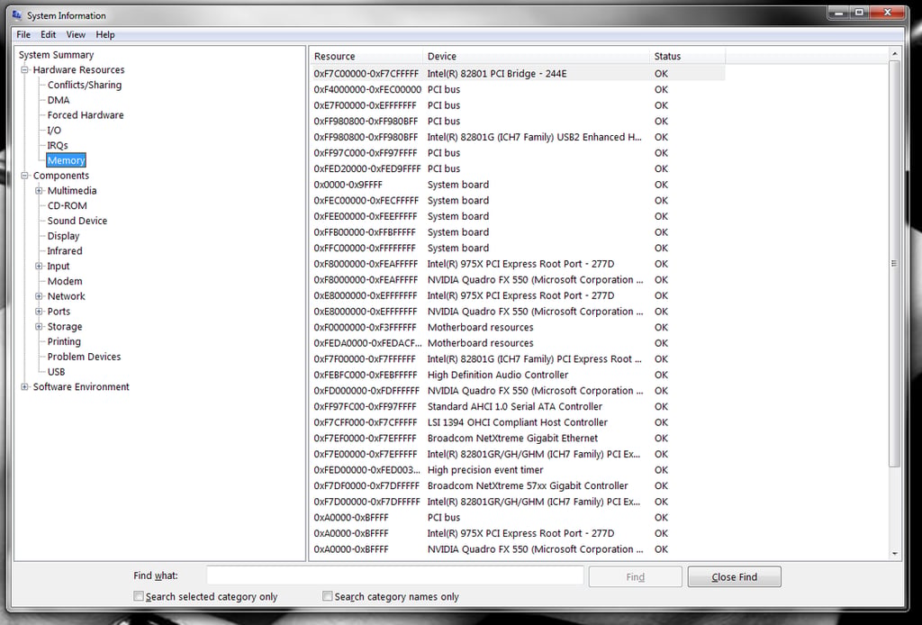The width and height of the screenshot is (922, 625).
Task: Click the Find button
Action: click(635, 576)
